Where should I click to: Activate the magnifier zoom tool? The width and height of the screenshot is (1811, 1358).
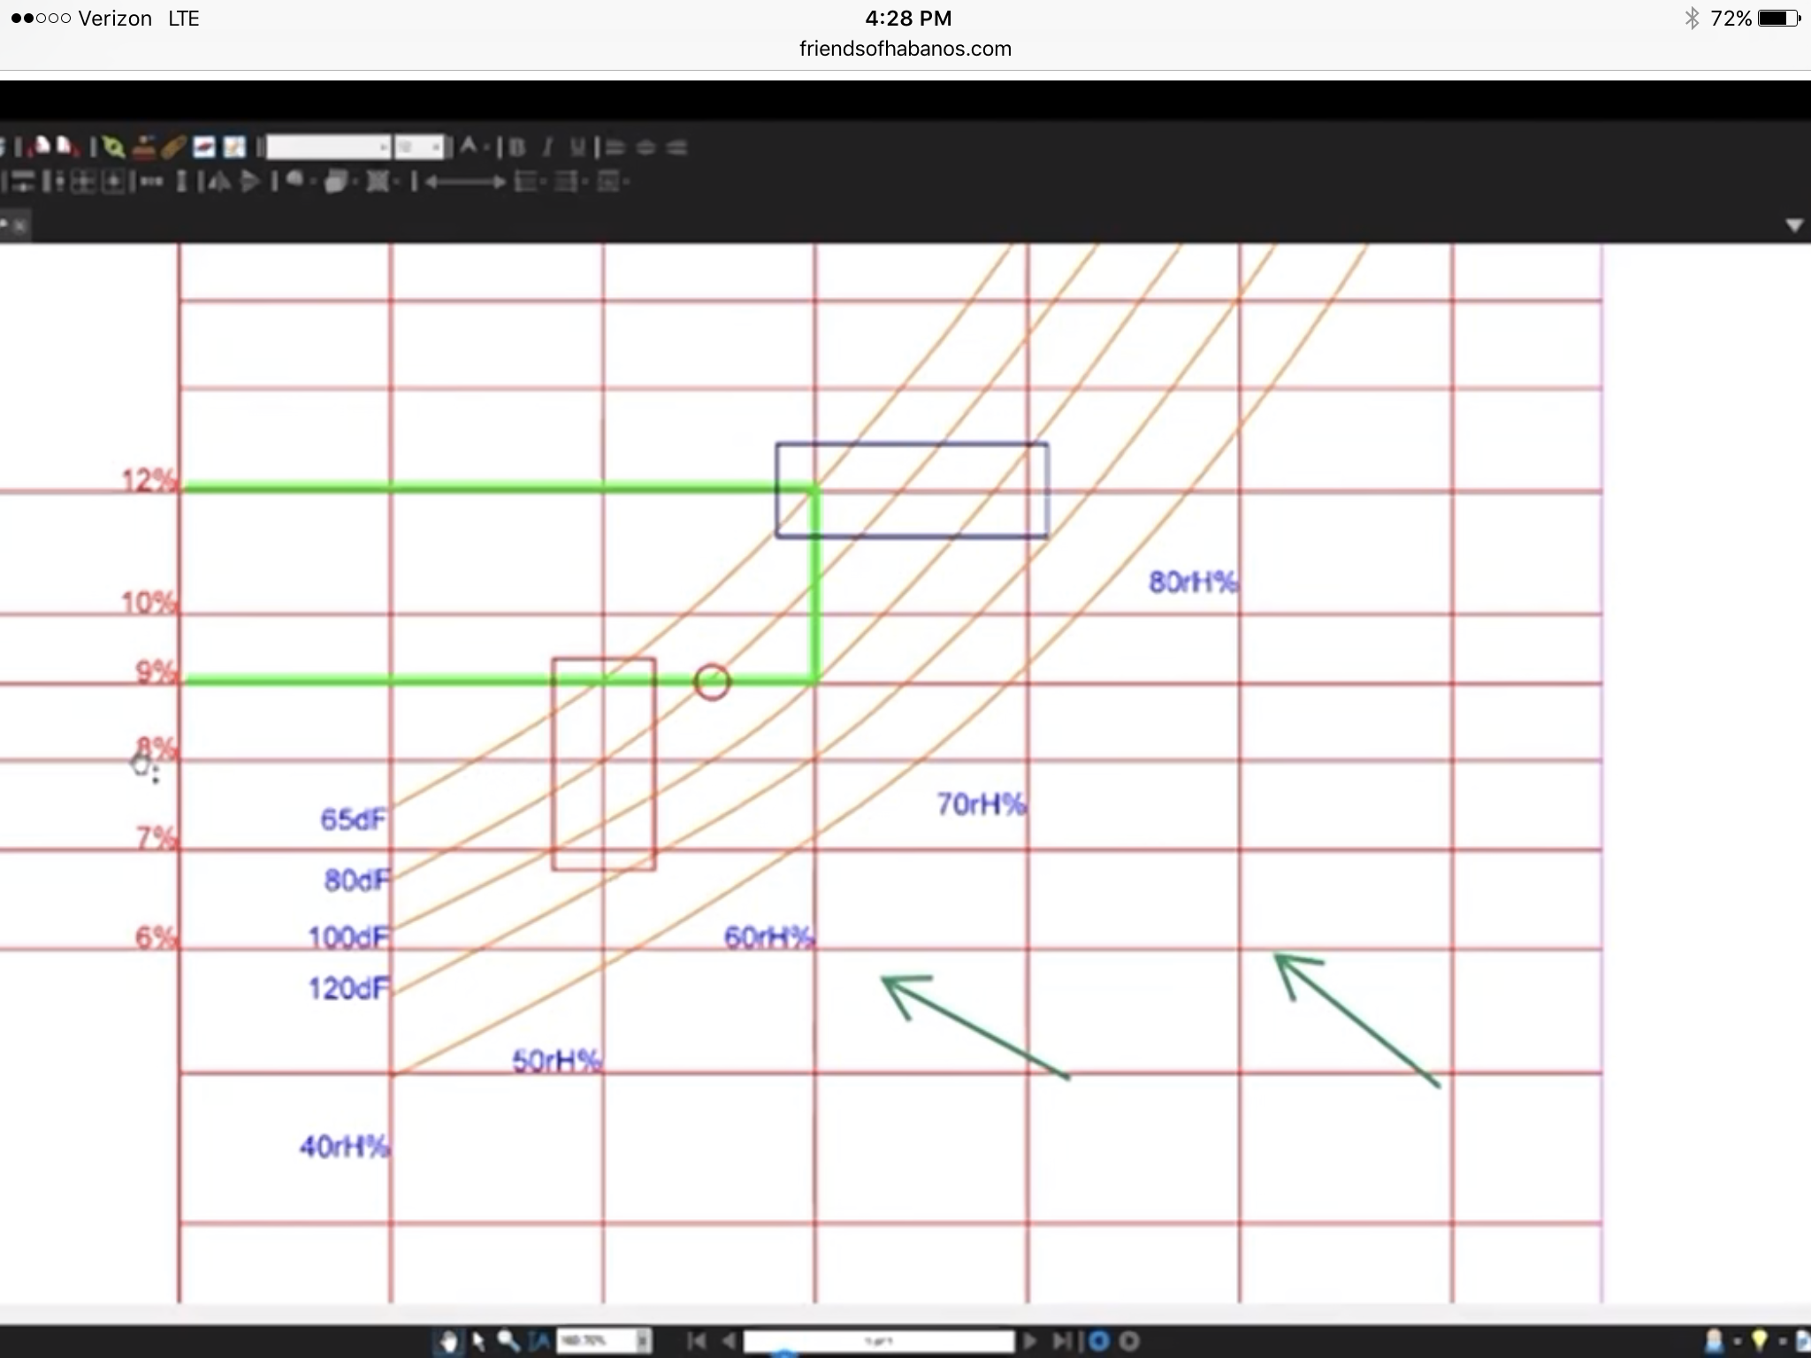[508, 1341]
